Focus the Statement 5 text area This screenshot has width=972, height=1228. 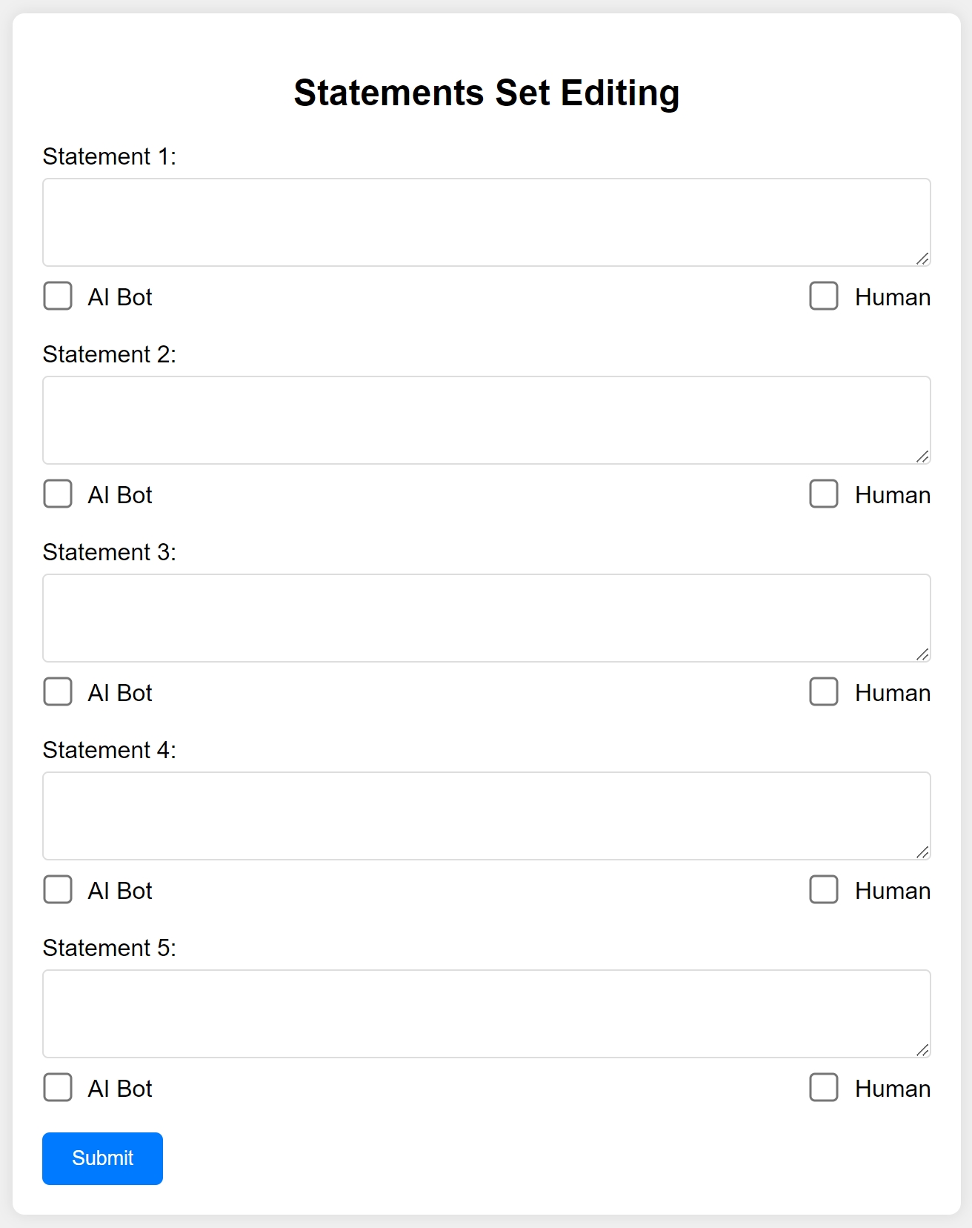pos(486,1013)
